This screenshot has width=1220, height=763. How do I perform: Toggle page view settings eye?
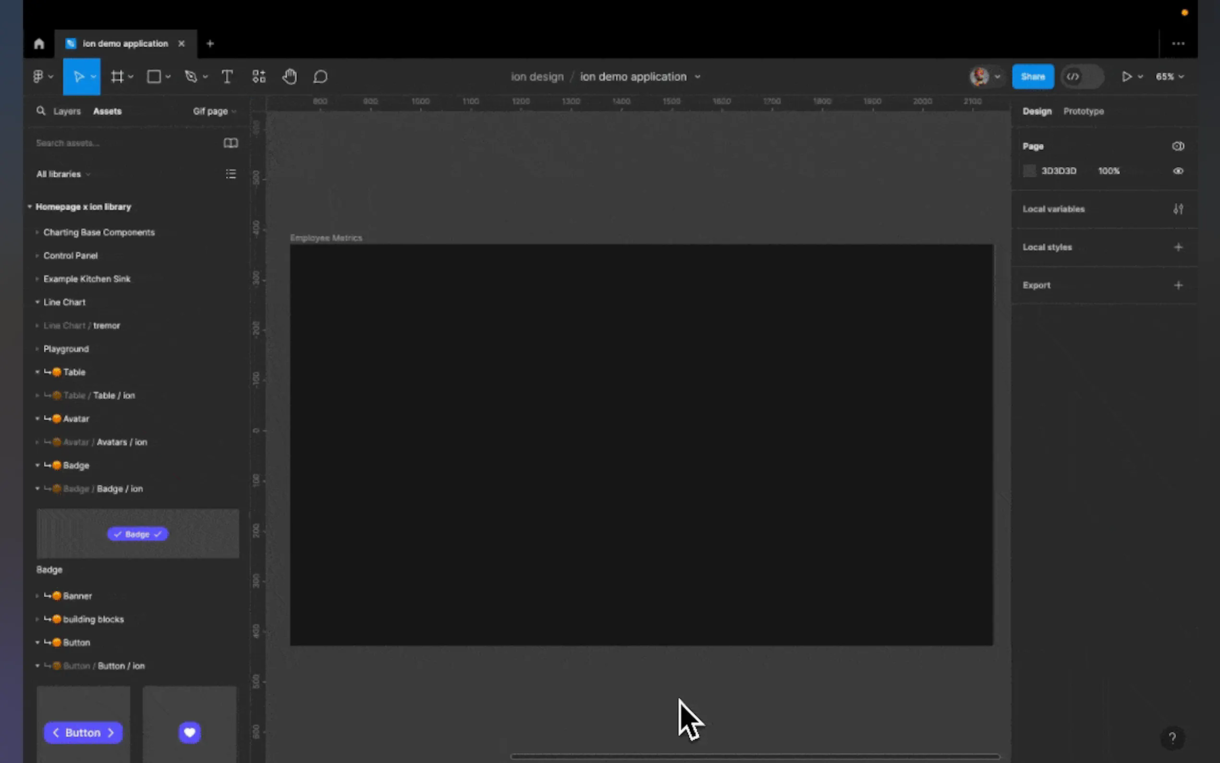pos(1178,147)
